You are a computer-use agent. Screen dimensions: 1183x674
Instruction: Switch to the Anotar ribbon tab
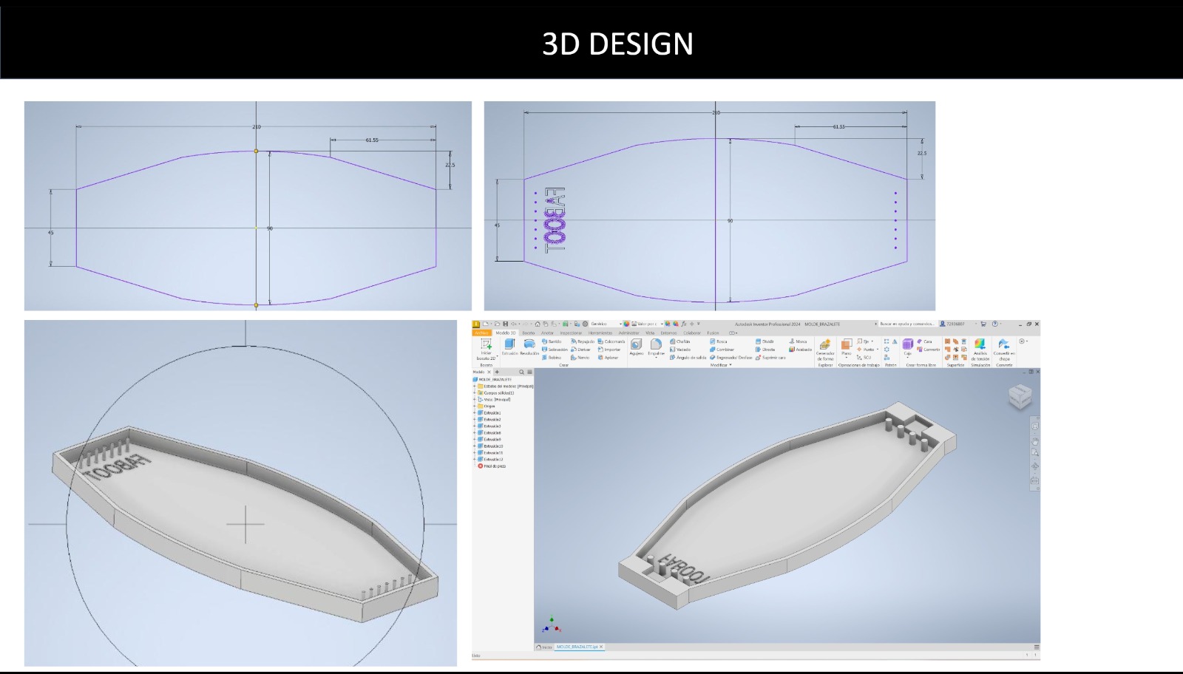tap(547, 333)
